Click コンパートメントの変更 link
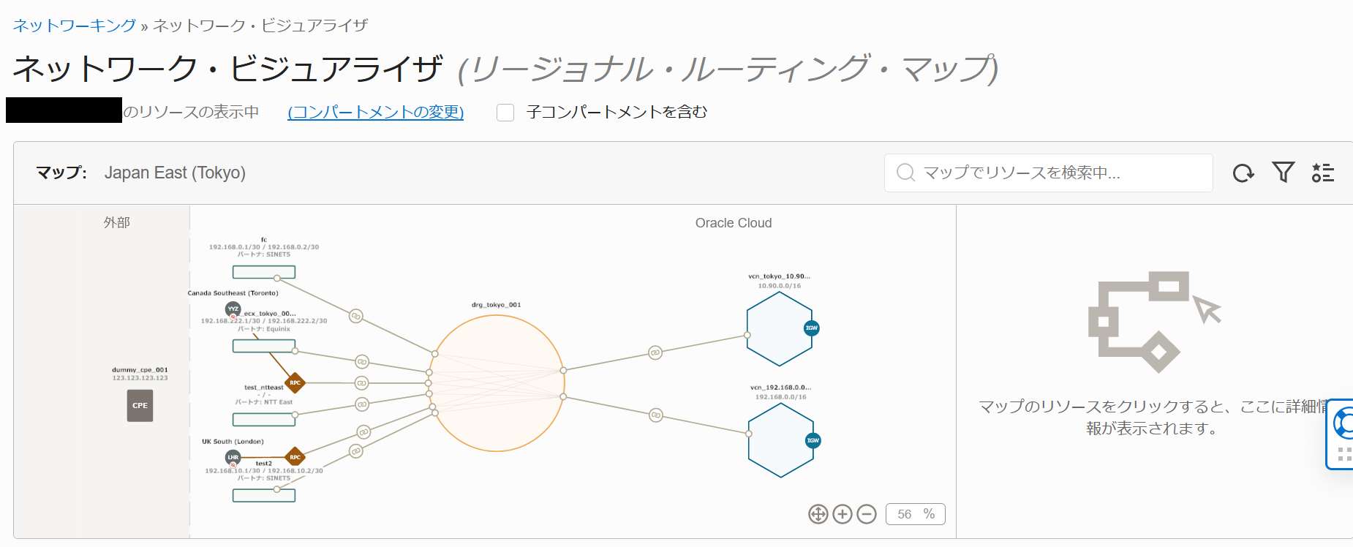The image size is (1353, 547). (376, 112)
